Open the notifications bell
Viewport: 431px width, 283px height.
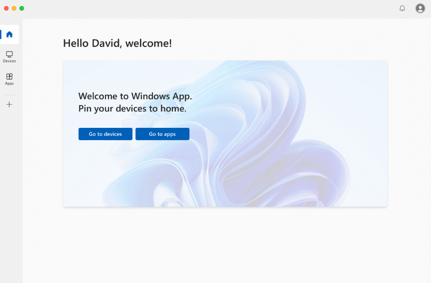pos(402,8)
